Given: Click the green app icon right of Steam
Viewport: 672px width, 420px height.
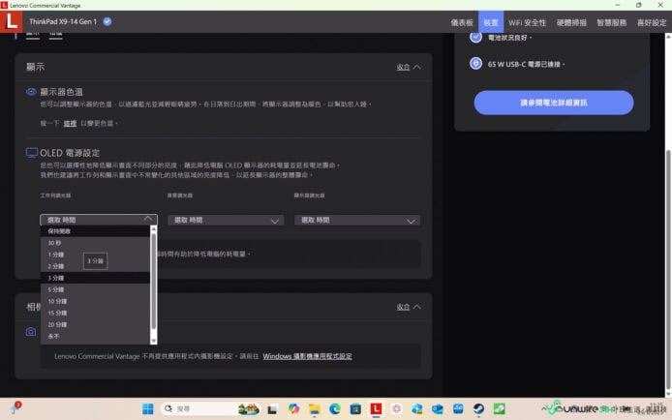Looking at the screenshot, I should (x=500, y=408).
